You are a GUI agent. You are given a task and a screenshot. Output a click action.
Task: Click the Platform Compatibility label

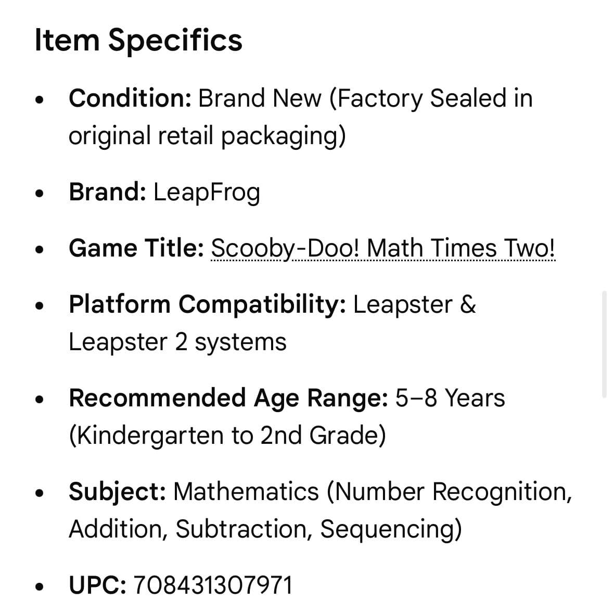[x=208, y=304]
